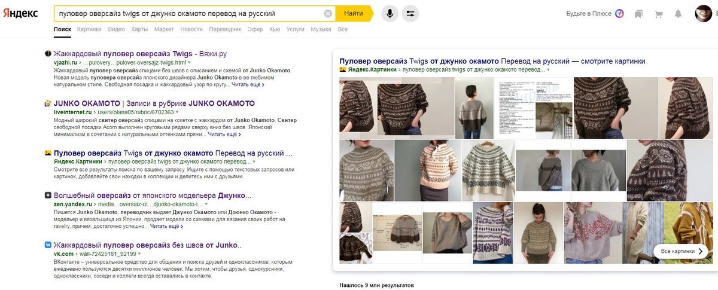Screen dimensions: 718x290
Task: Switch to the Картинки tab
Action: 89,29
